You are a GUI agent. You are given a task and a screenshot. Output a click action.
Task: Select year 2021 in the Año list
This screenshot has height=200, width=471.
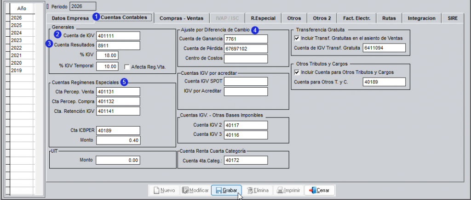(x=22, y=56)
